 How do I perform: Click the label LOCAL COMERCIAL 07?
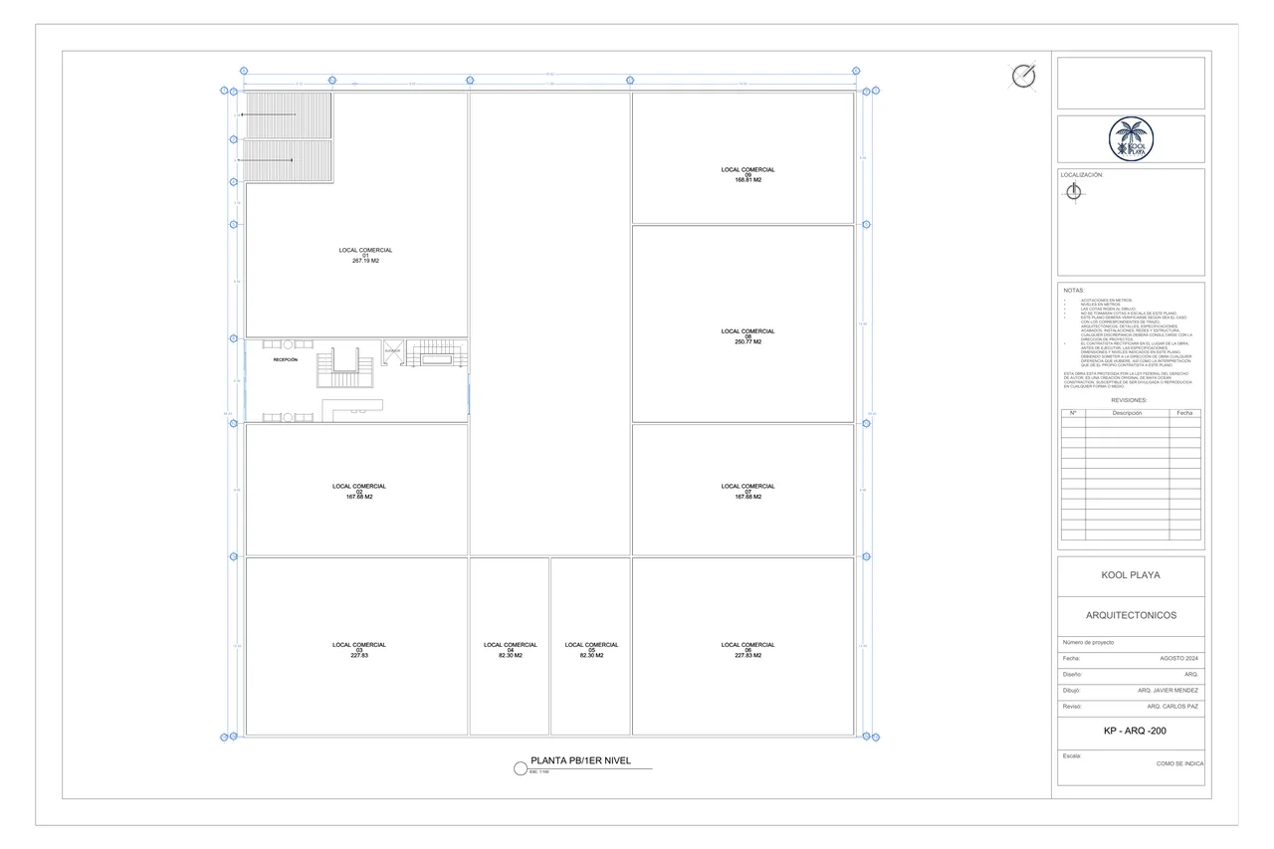(x=747, y=489)
